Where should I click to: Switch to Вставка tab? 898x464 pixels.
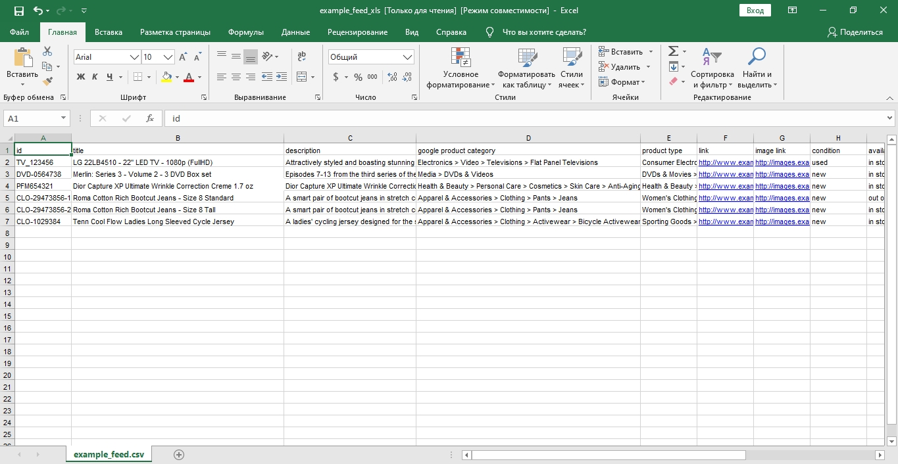[109, 32]
